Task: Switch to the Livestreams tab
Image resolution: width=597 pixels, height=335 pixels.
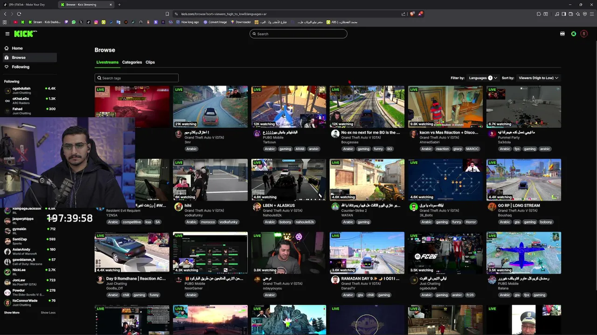Action: pyautogui.click(x=107, y=62)
